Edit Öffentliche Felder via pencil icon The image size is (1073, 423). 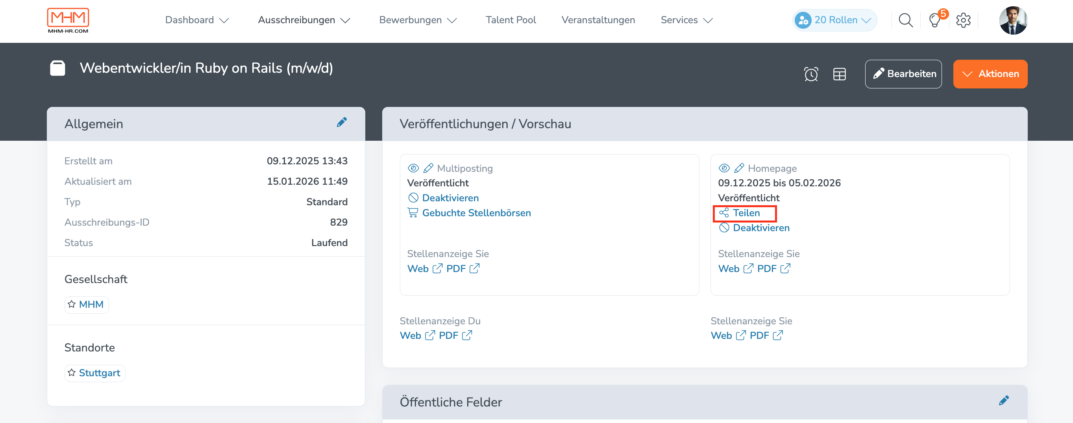(1003, 400)
